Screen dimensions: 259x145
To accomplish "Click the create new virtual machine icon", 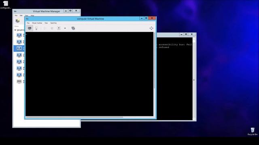I will tap(18, 21).
